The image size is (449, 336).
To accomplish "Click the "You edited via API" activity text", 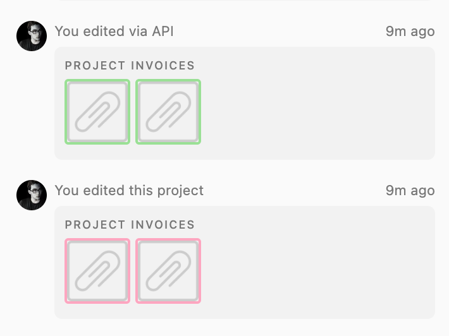I will 114,31.
